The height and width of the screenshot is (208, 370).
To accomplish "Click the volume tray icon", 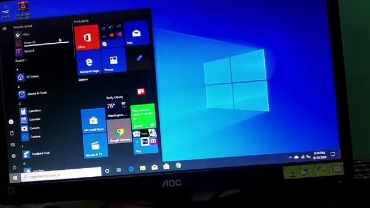I will click(308, 156).
